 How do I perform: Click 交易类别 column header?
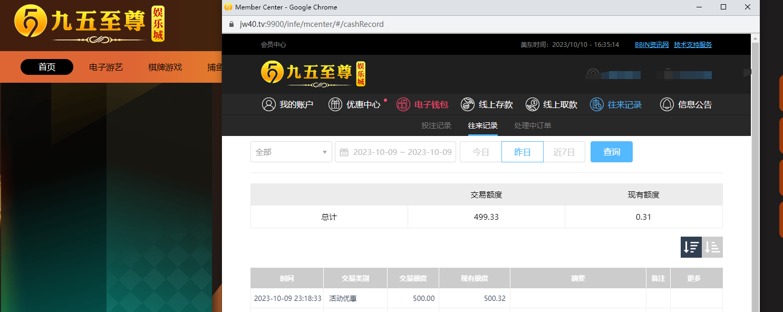pos(355,278)
